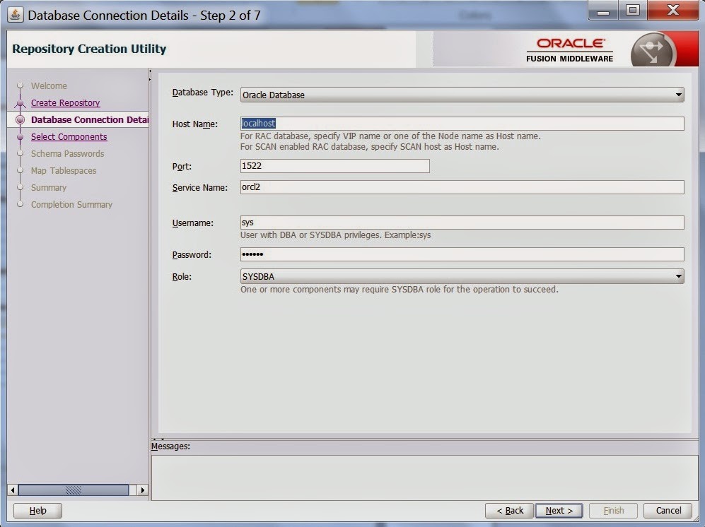Click the Messages text area
705x527 pixels.
point(425,477)
